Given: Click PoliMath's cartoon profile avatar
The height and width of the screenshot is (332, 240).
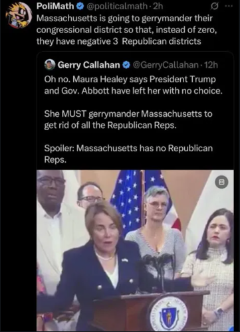Looking at the screenshot, I should tap(19, 15).
